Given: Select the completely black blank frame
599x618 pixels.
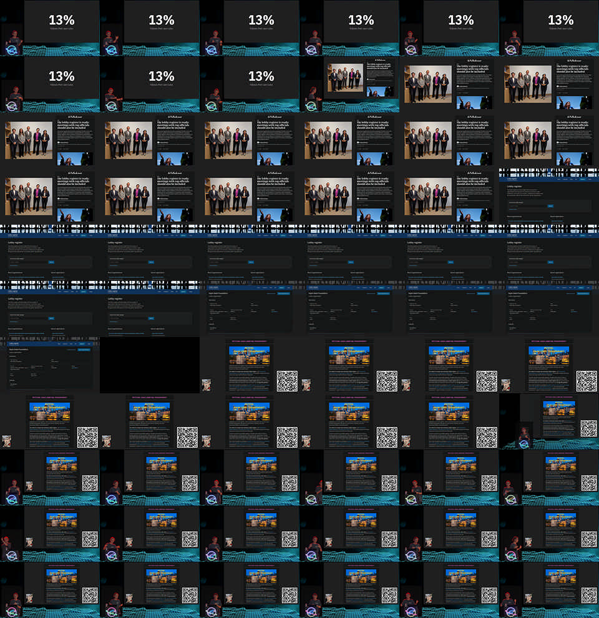Looking at the screenshot, I should click(x=150, y=365).
